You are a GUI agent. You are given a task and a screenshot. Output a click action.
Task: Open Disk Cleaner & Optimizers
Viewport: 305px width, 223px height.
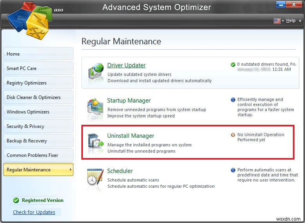(x=38, y=97)
